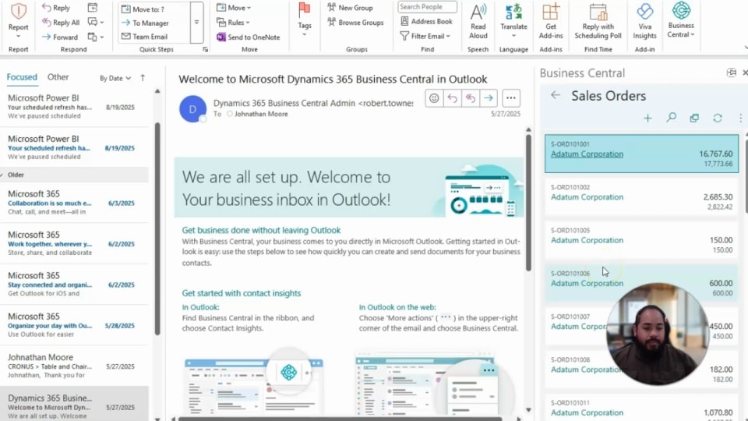Open the Johnathan Moore CRONUS email
The height and width of the screenshot is (421, 748).
(x=74, y=366)
